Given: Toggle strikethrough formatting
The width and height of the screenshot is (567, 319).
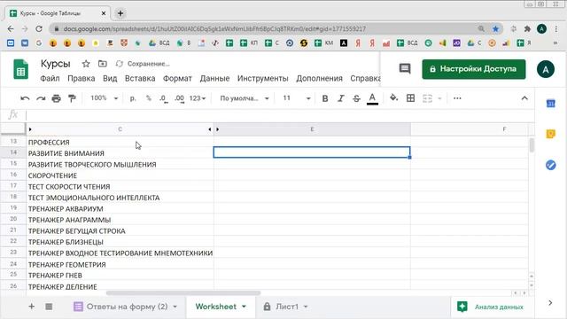Looking at the screenshot, I should [x=356, y=98].
